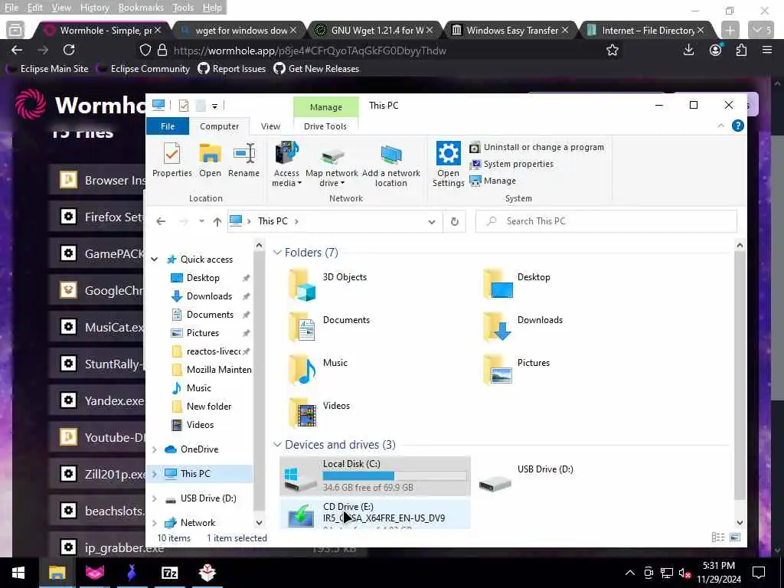Collapse the Devices and drives group
Image resolution: width=784 pixels, height=588 pixels.
(x=277, y=445)
